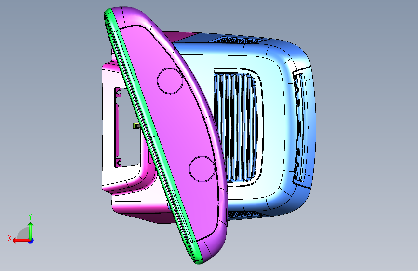Viewport: 418px width, 271px height.
Task: Select the lower circle on the purple panel
Action: point(202,169)
